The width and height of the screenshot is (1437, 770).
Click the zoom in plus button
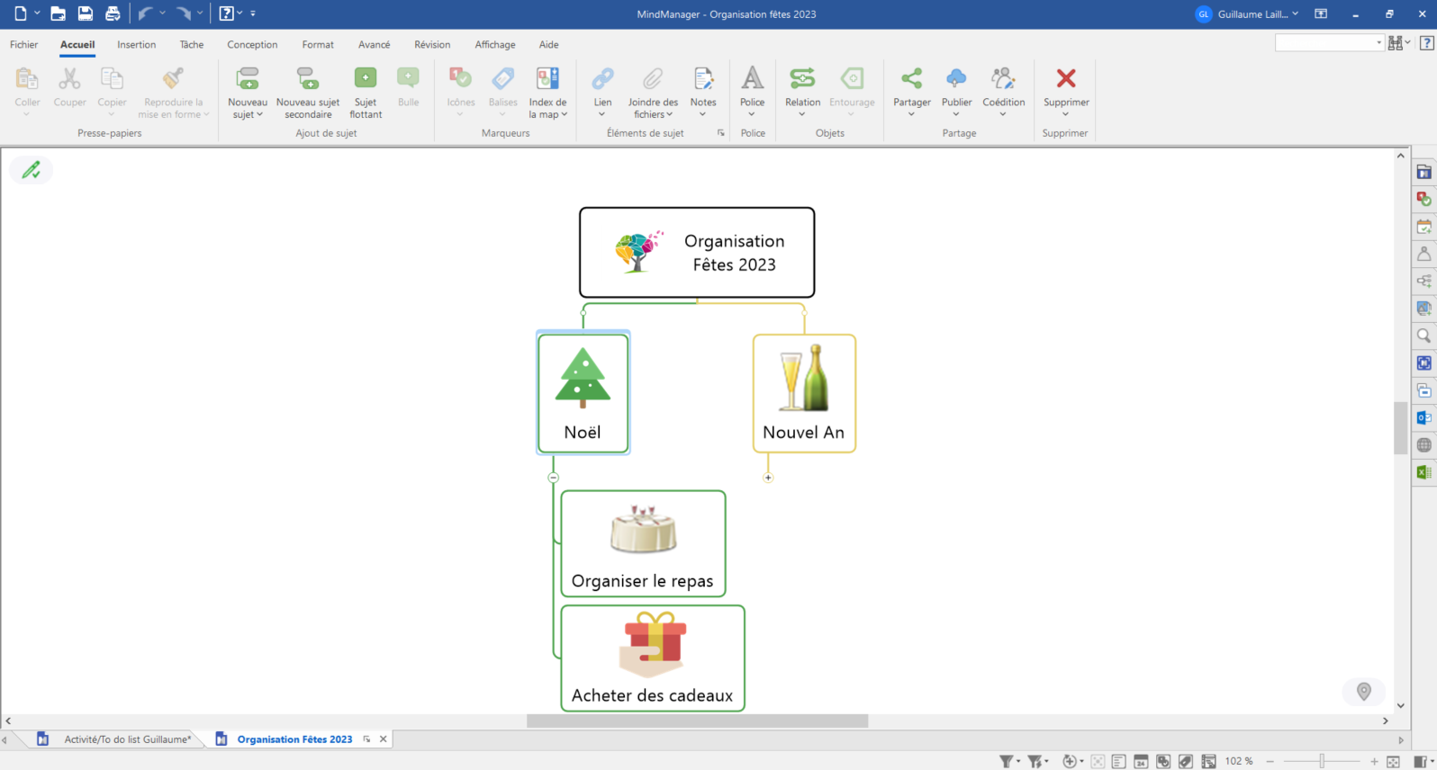(x=1374, y=761)
